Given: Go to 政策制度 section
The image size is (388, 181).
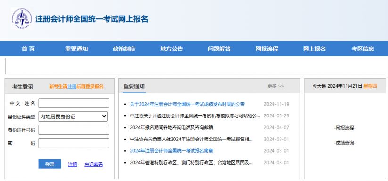Looking at the screenshot, I should click(x=124, y=49).
